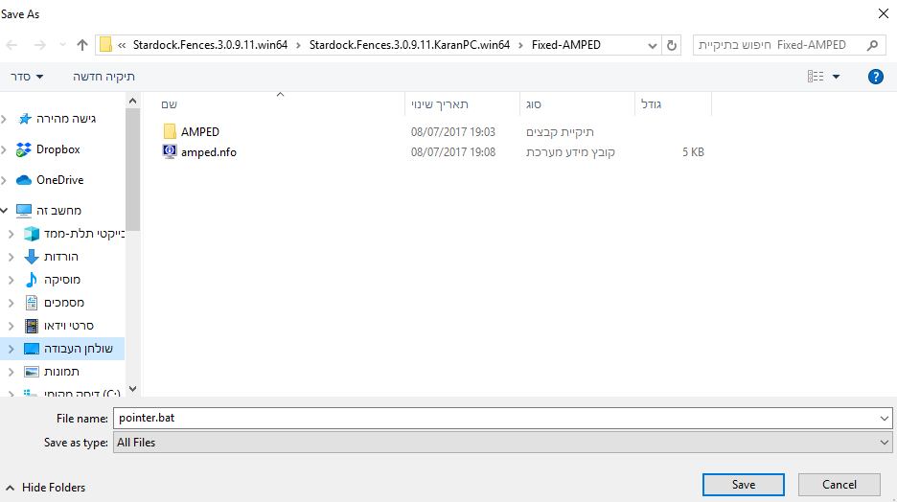This screenshot has height=502, width=897.
Task: Click the Fixed-AMPED path segment
Action: click(x=566, y=45)
